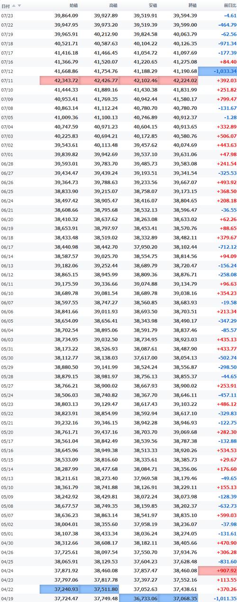The width and height of the screenshot is (237, 602).
Task: Select the blue highlighted closing value 37,068.35
Action: click(x=178, y=598)
